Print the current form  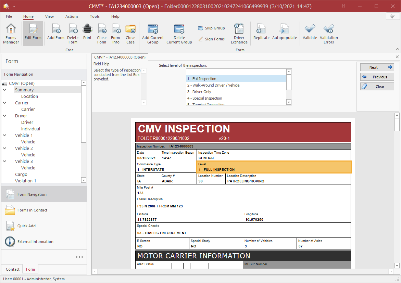click(x=87, y=31)
